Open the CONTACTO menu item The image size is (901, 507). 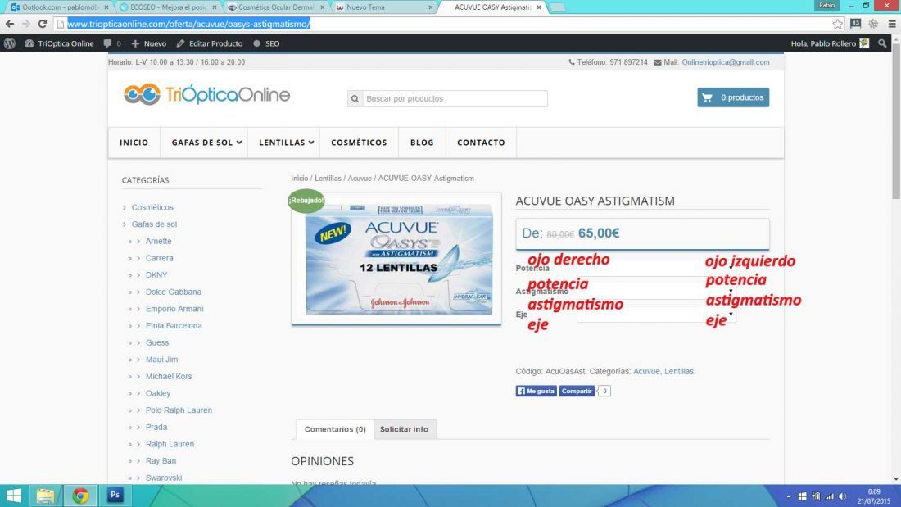(481, 143)
